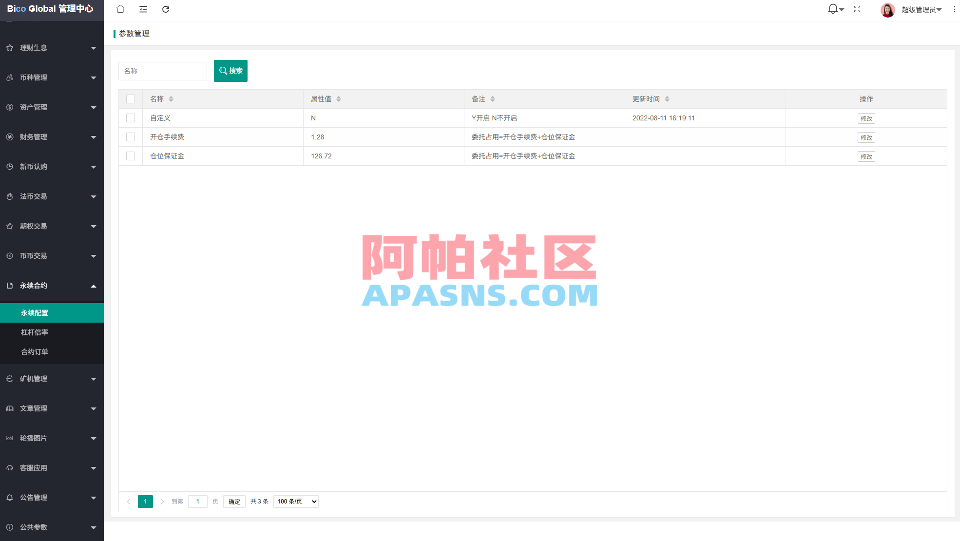Screen dimensions: 960x541
Task: Select 杠杆倍率 in the sidebar
Action: (35, 332)
